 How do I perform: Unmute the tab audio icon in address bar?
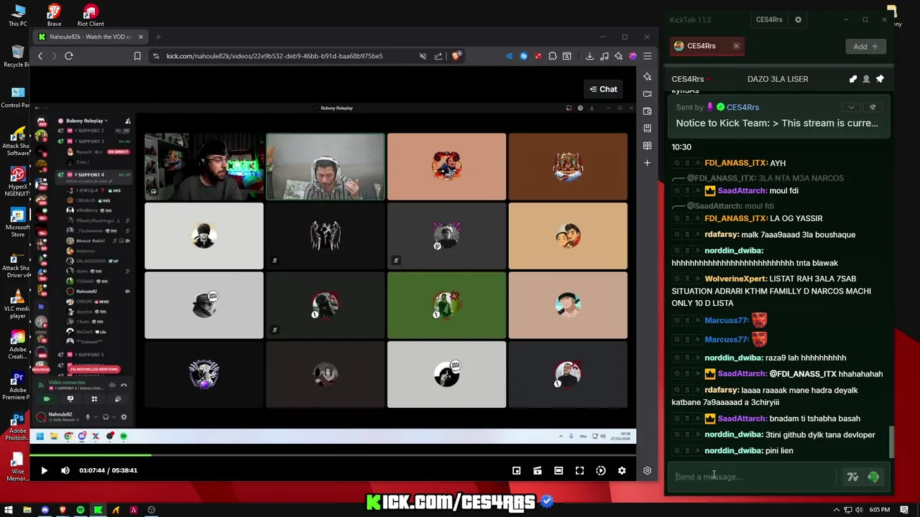423,56
